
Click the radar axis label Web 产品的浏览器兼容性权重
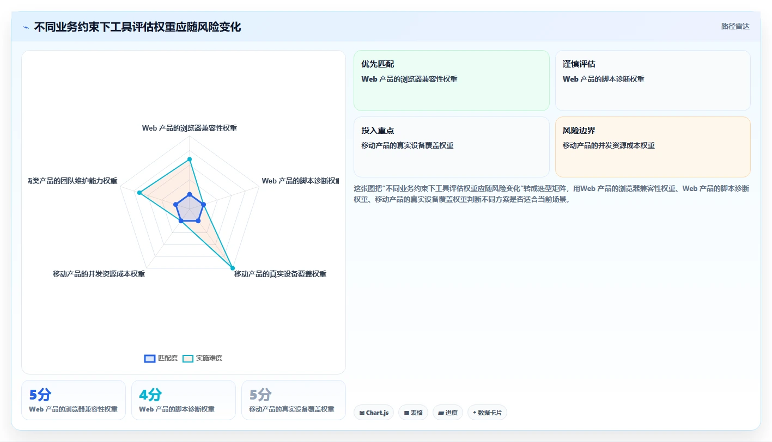(190, 128)
